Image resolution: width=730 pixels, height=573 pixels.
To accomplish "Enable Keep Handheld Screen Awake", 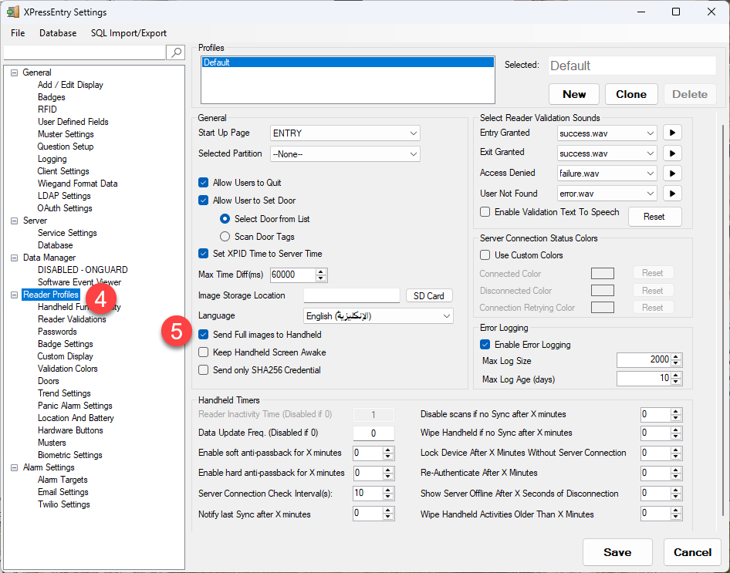I will tap(204, 352).
